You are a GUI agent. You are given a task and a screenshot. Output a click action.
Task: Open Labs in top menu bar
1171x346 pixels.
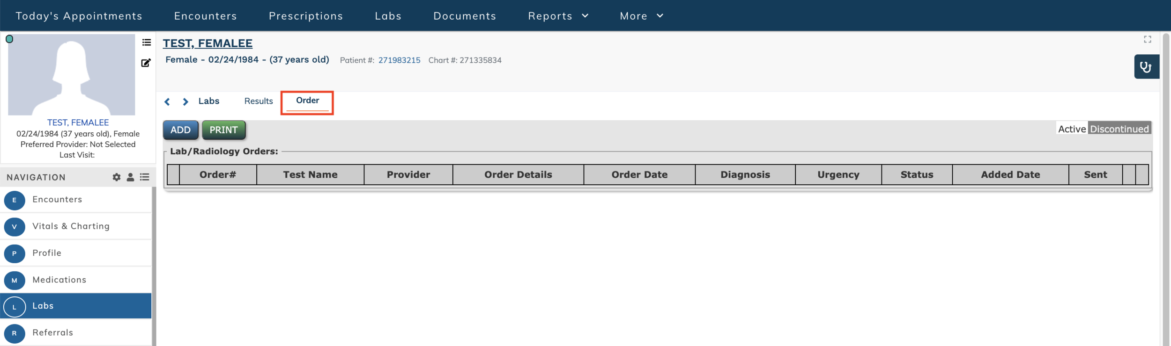388,16
